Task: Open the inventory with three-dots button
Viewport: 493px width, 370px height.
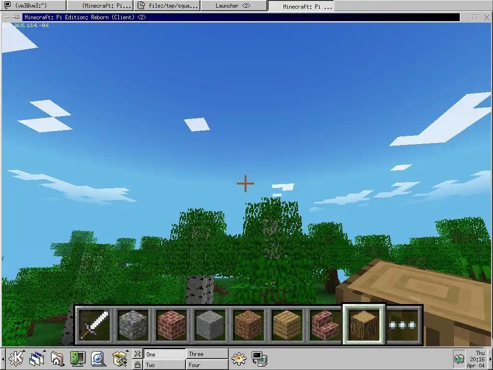Action: pos(403,325)
